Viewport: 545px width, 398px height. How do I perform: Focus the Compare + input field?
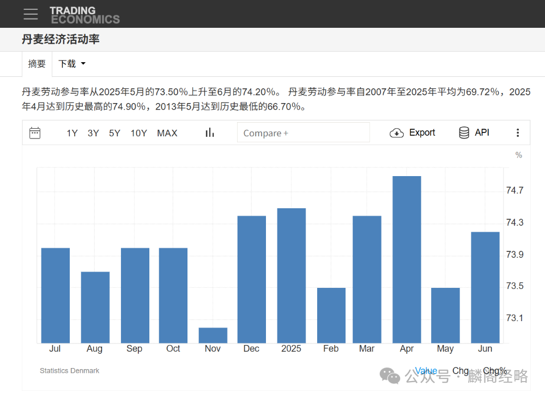point(304,132)
